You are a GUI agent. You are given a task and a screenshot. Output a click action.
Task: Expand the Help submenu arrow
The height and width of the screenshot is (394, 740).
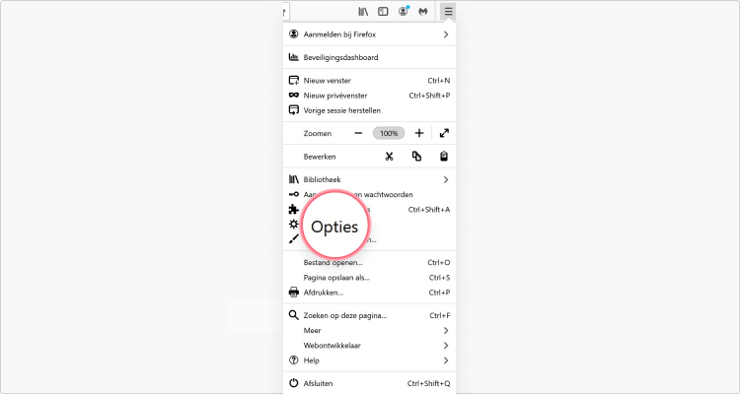coord(446,361)
